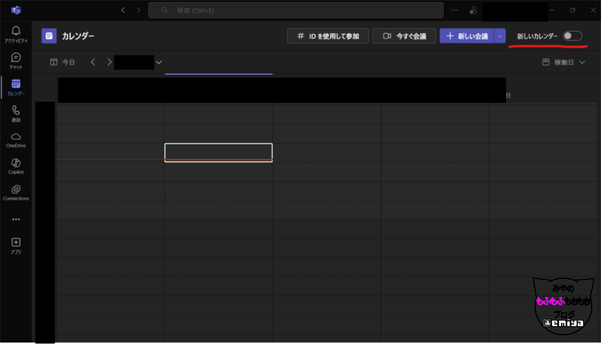601x344 pixels.
Task: Open the Activity feed icon
Action: pyautogui.click(x=16, y=34)
